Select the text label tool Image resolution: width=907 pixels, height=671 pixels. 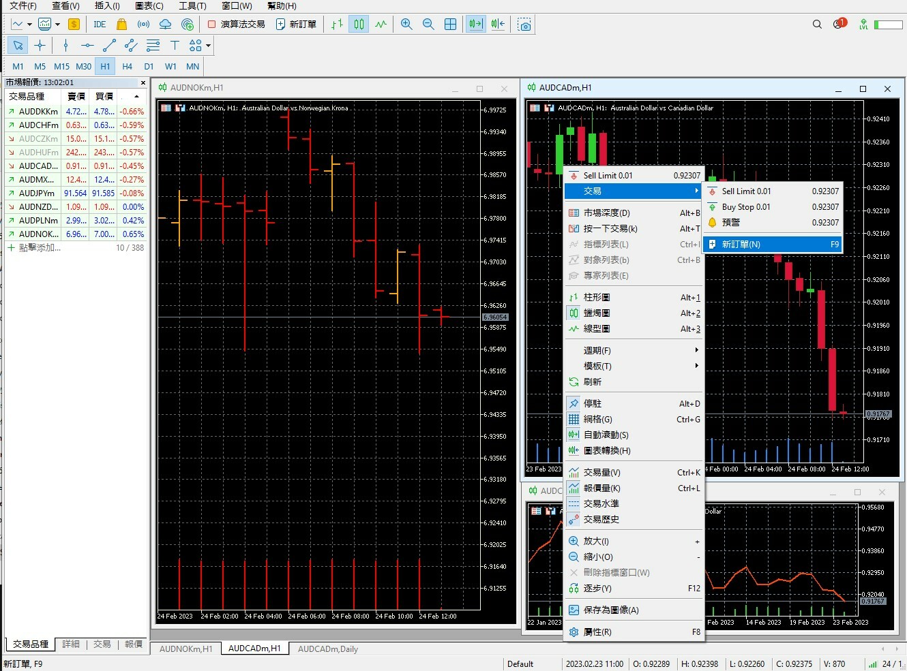coord(175,46)
